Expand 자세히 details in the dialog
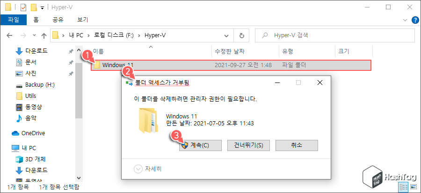The height and width of the screenshot is (193, 421). coord(148,169)
